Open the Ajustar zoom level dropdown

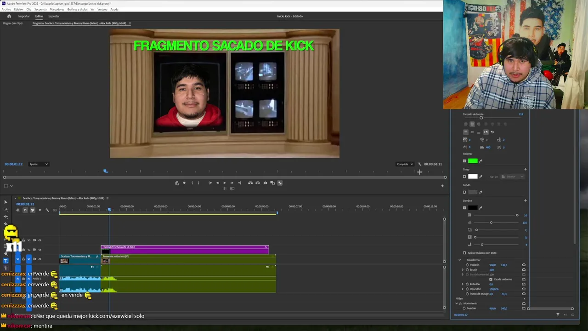coord(39,164)
